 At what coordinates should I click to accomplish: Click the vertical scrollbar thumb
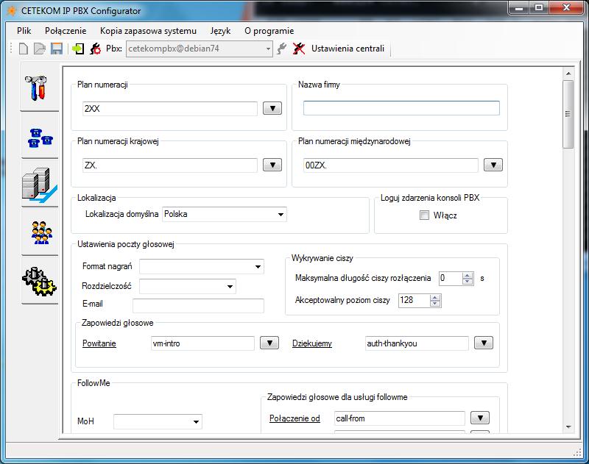(568, 114)
